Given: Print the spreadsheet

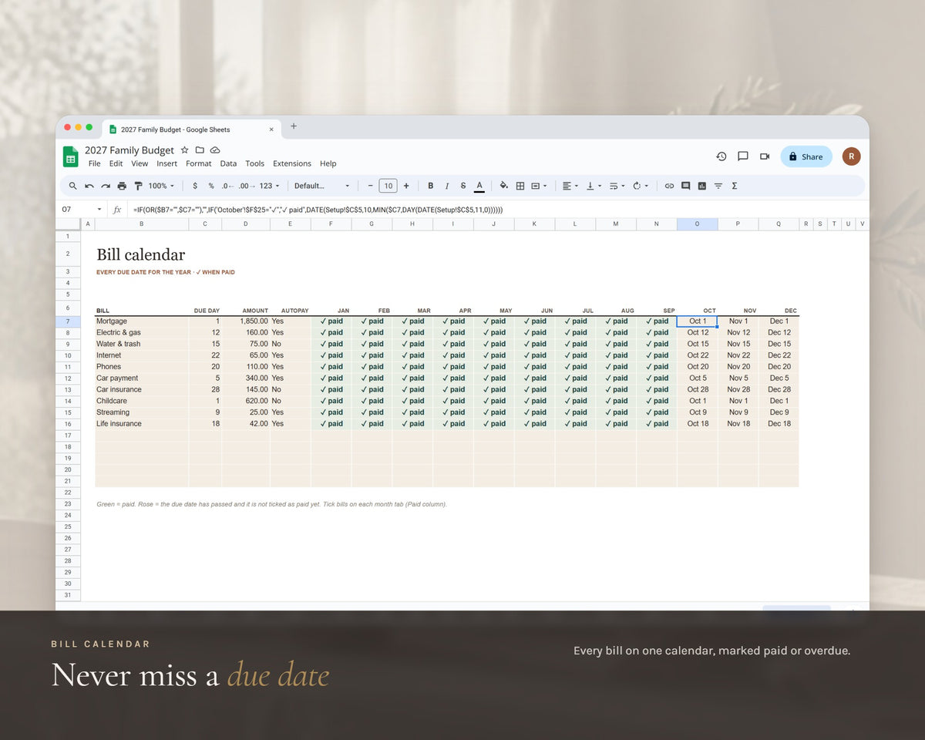Looking at the screenshot, I should [122, 186].
